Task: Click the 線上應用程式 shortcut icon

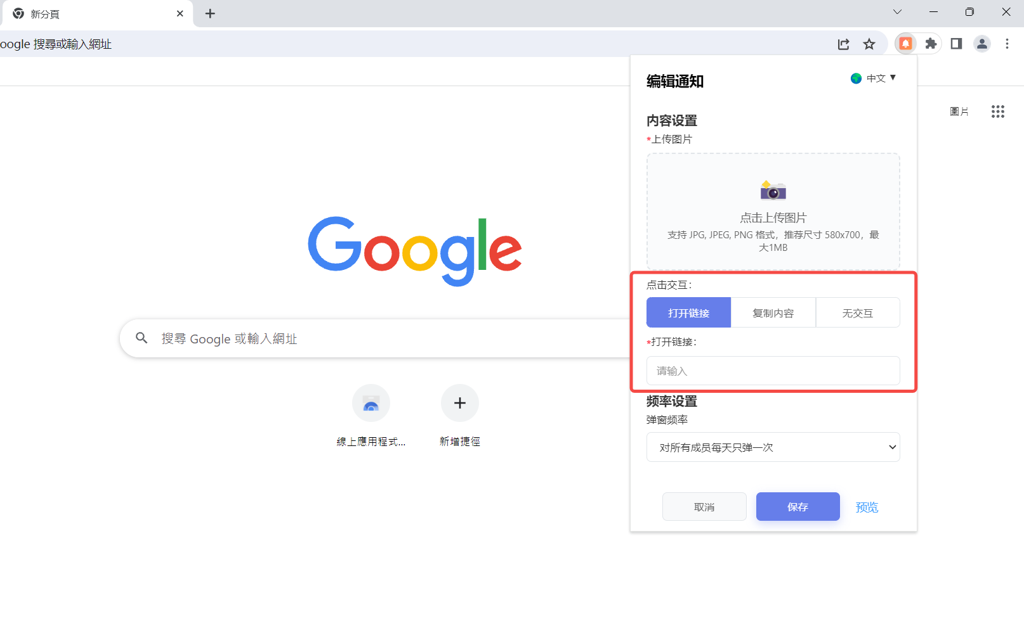Action: pyautogui.click(x=371, y=403)
